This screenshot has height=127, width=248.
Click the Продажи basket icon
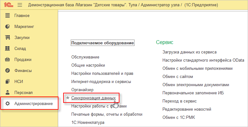(8, 60)
